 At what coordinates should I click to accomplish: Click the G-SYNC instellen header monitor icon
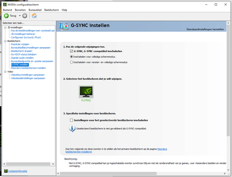tap(64, 27)
